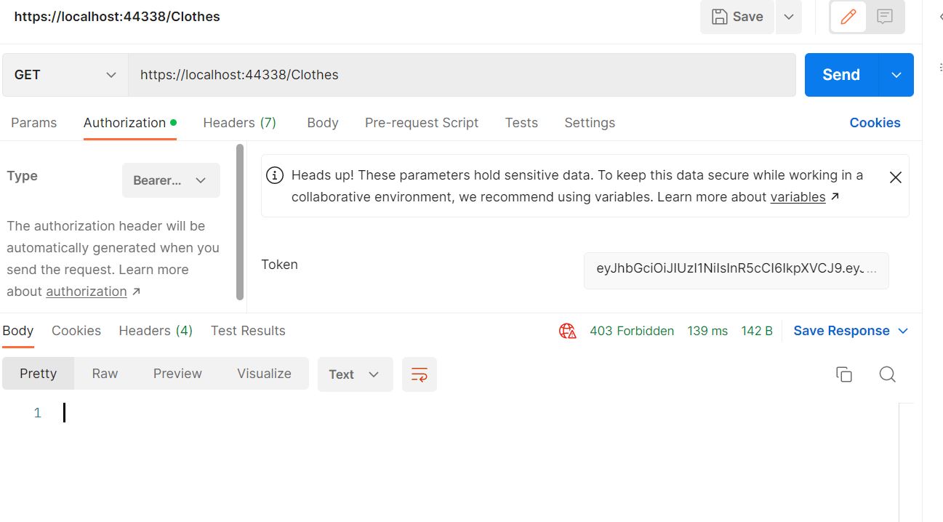This screenshot has width=943, height=522.
Task: Switch to the Headers (7) request tab
Action: 239,122
